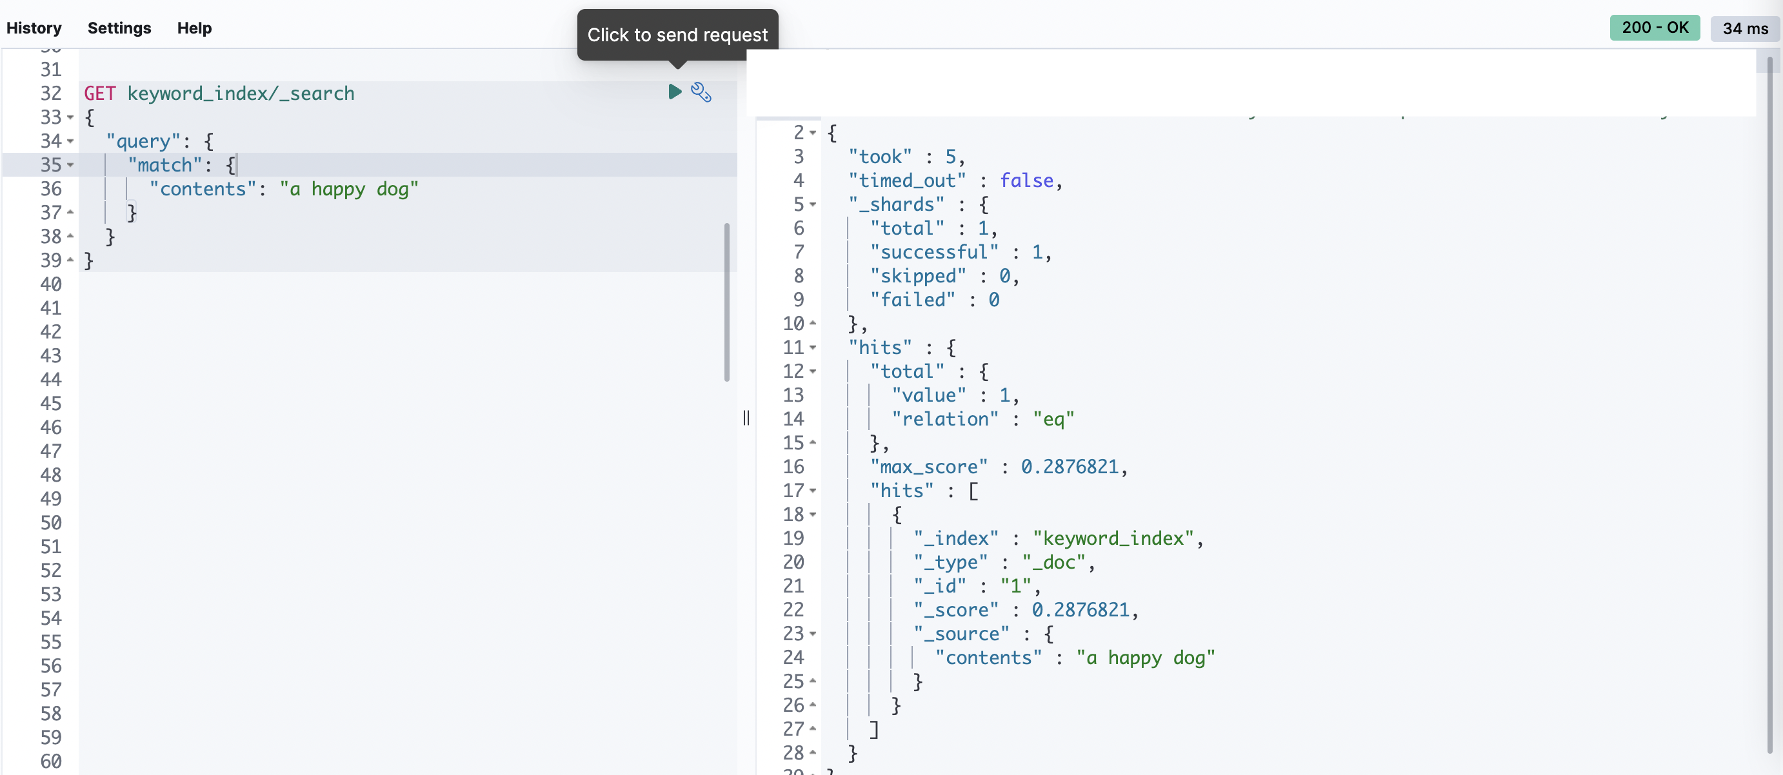
Task: Click the pane resize handle between editors
Action: coord(746,418)
